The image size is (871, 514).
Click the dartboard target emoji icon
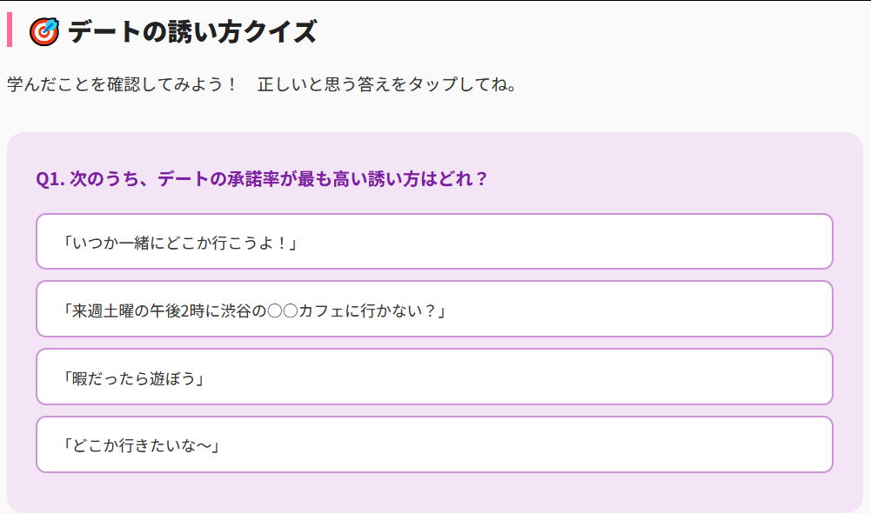pos(44,31)
